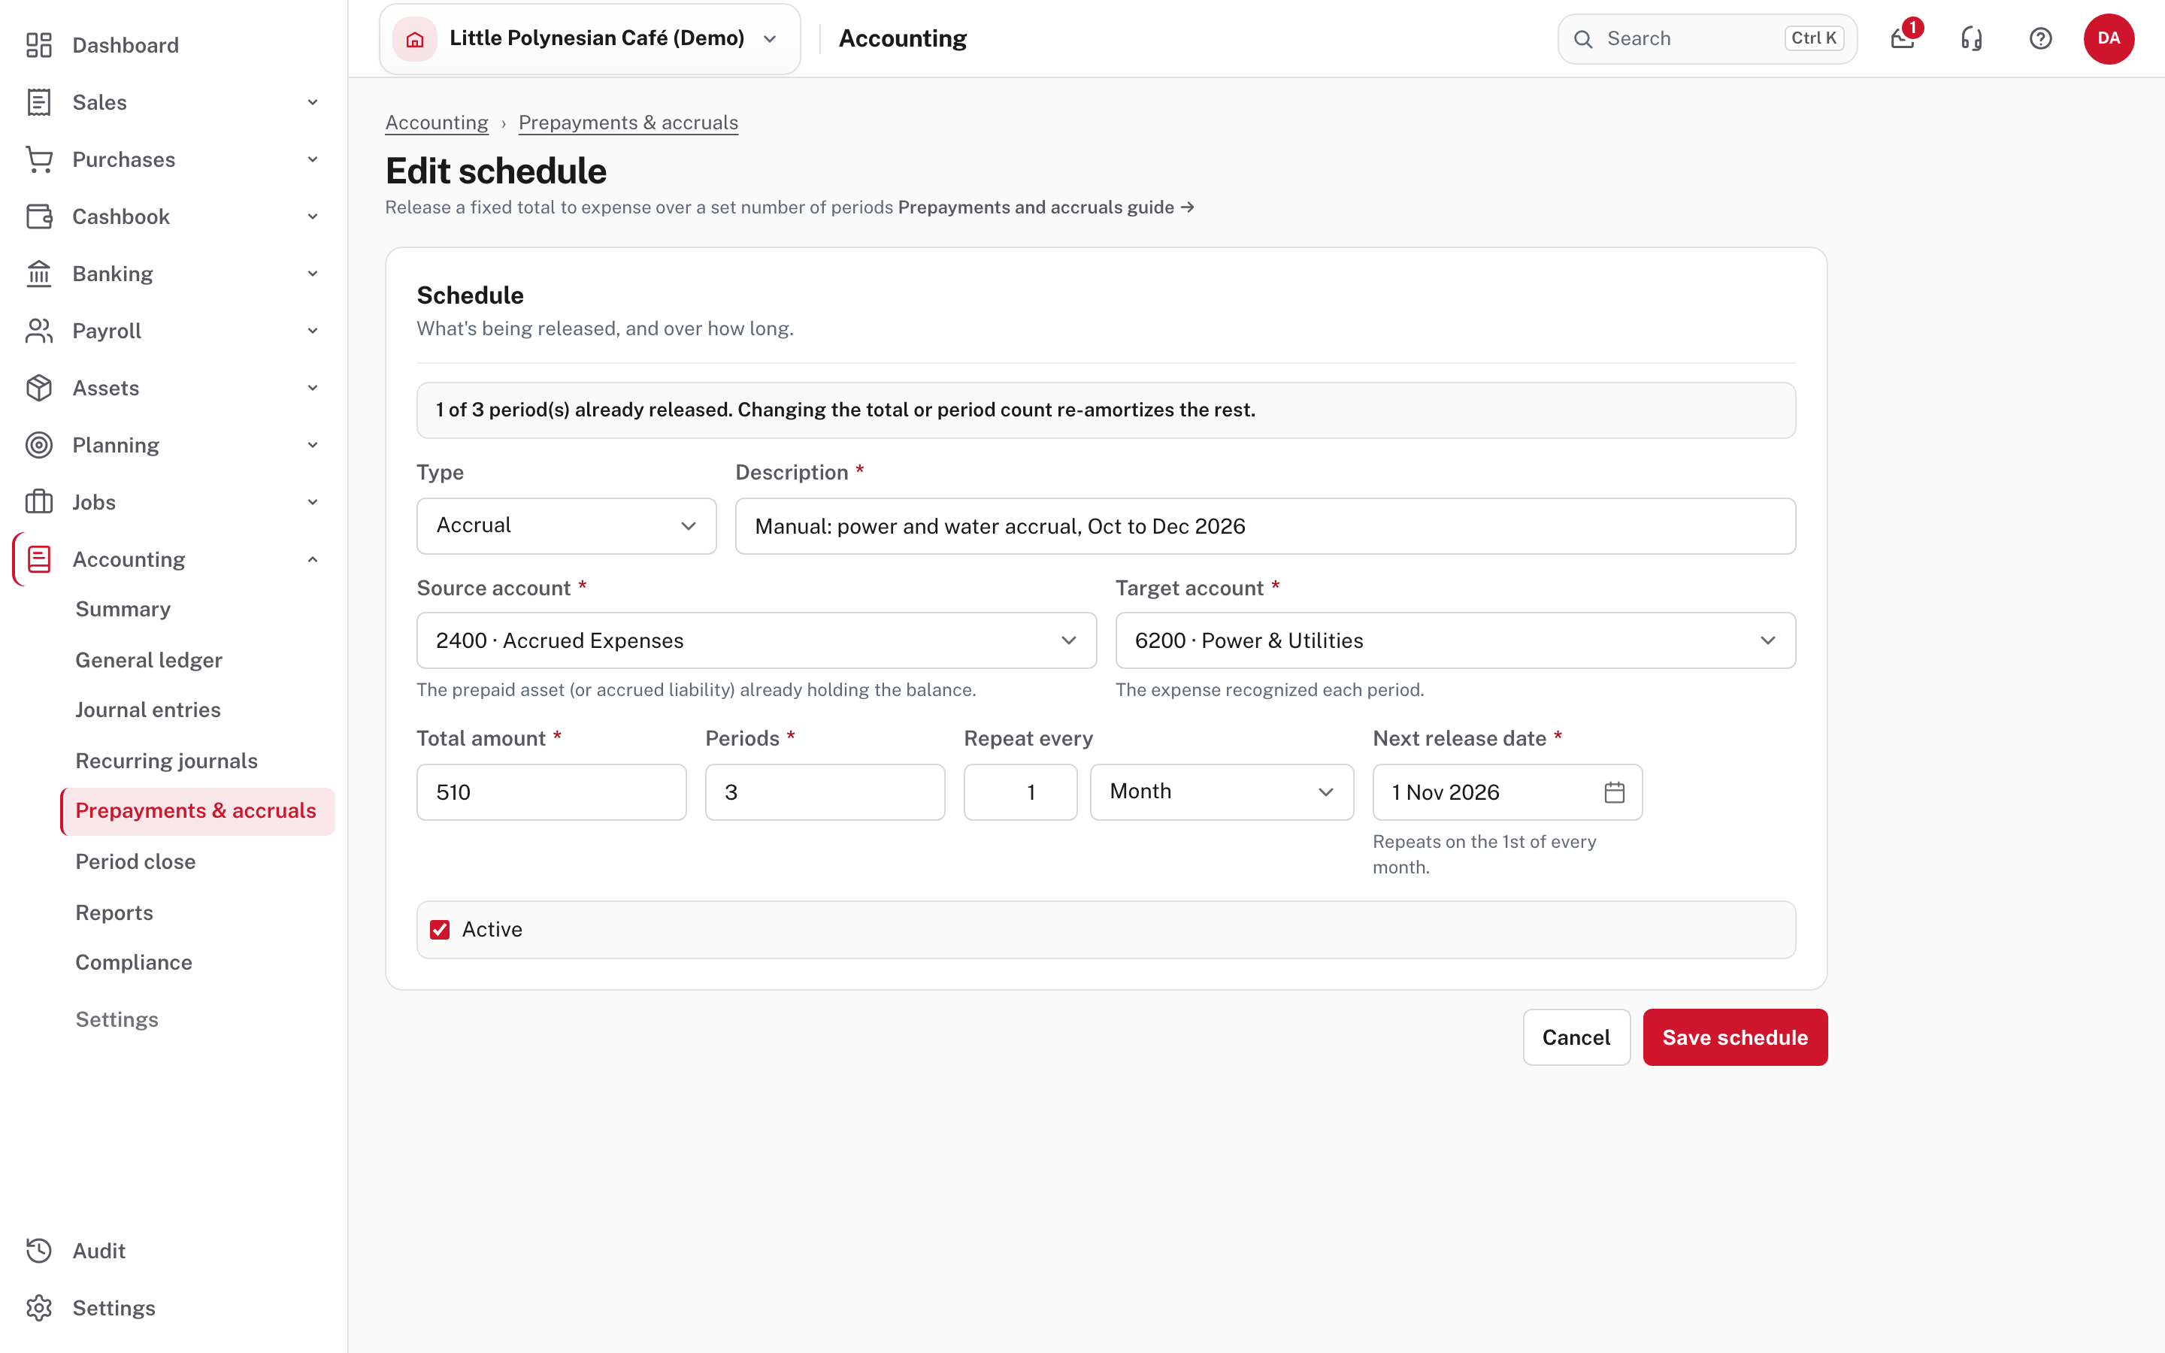This screenshot has width=2165, height=1353.
Task: Click the Total amount input field
Action: 551,792
